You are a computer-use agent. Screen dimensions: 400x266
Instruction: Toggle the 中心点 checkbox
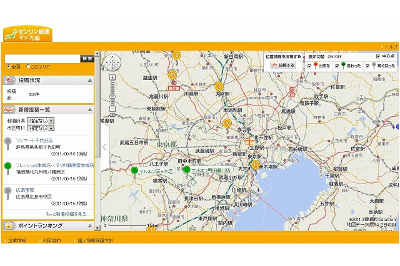[377, 56]
